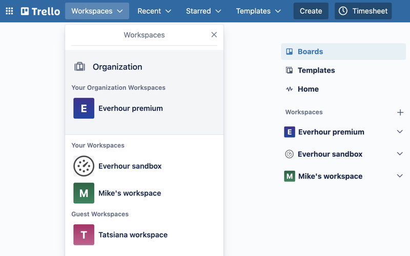Click the blue E avatar in the popup
Viewport: 410px width, 256px height.
(84, 108)
